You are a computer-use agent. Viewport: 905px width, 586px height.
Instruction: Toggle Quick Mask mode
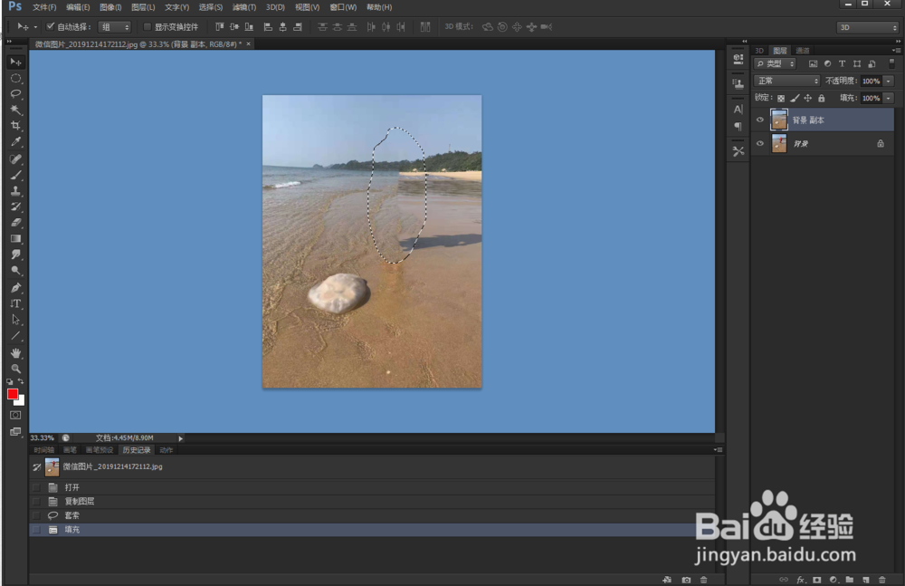(15, 415)
